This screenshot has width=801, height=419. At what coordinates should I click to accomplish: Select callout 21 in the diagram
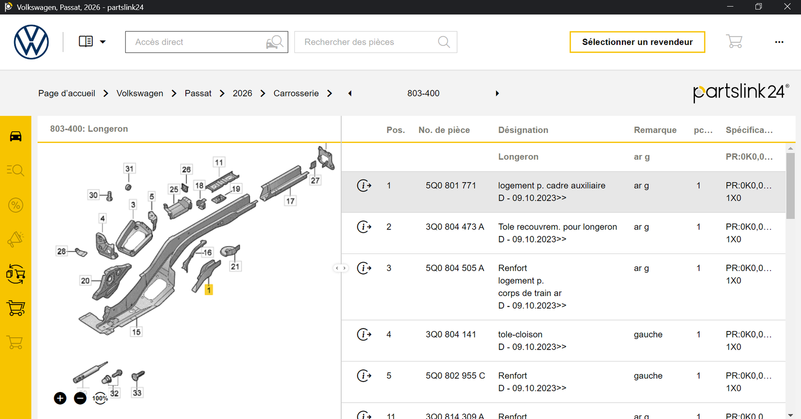coord(235,266)
